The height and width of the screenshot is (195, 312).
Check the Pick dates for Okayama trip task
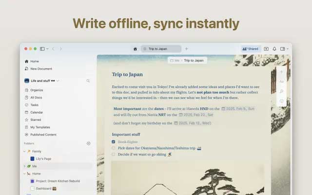(114, 148)
